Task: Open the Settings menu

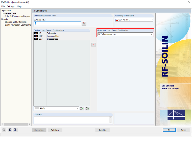Action: (11, 6)
